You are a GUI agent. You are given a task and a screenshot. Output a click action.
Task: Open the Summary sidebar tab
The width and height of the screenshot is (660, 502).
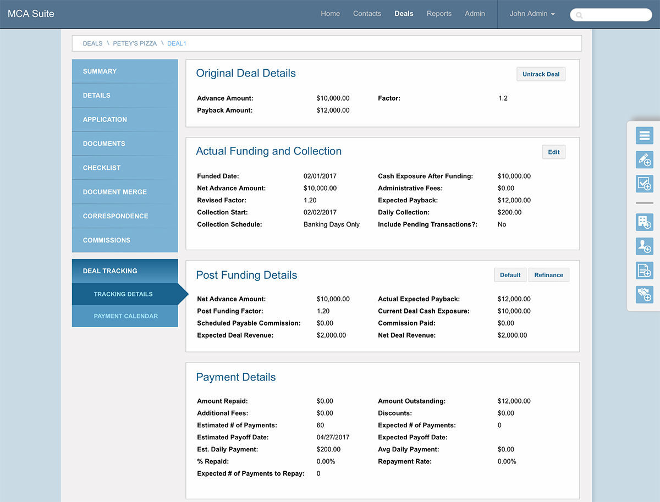coord(125,71)
